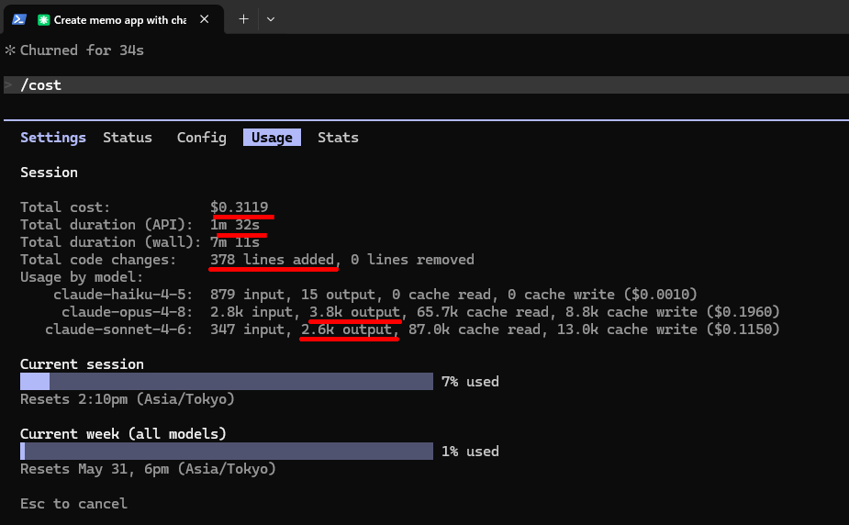Open the new tab profile dropdown chevron

(x=271, y=19)
